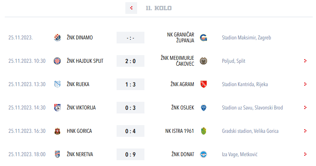Click the ŽNK Neretva club crest

coord(57,154)
